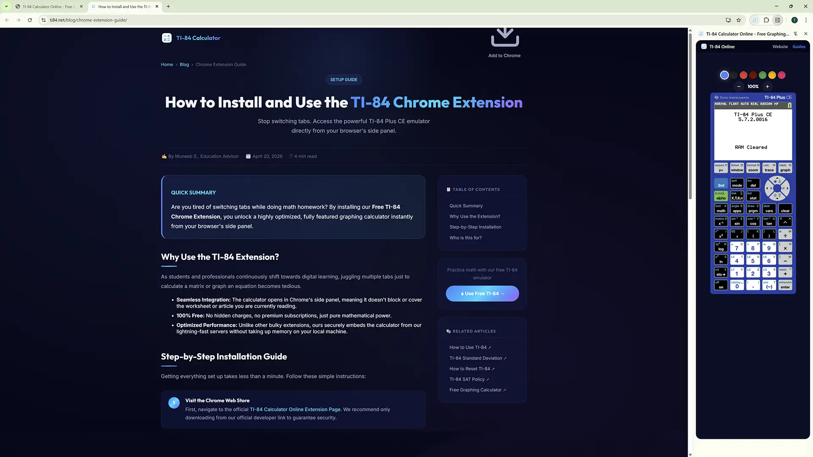Bookmark this page with the star icon
Image resolution: width=813 pixels, height=457 pixels.
(x=739, y=20)
